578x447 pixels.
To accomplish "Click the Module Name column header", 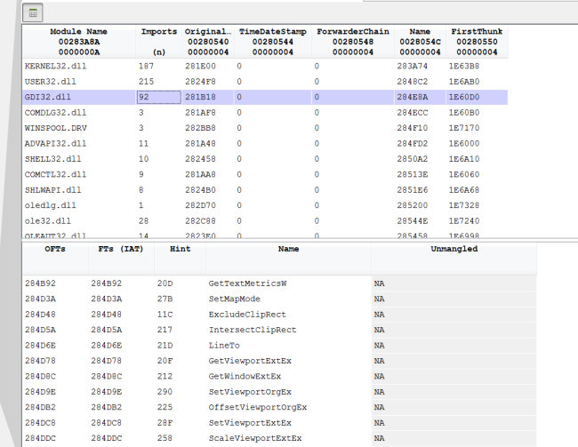I will (x=79, y=42).
